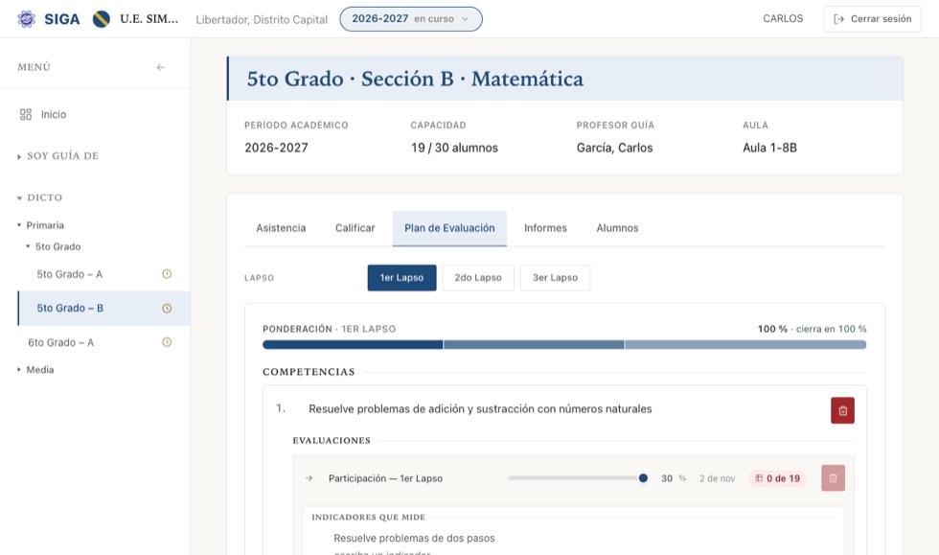
Task: Open the 2026-2027 school year dropdown
Action: point(411,19)
